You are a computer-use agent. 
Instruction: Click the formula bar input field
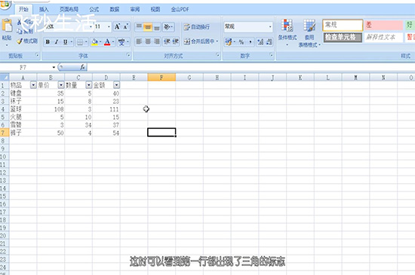[x=251, y=67]
